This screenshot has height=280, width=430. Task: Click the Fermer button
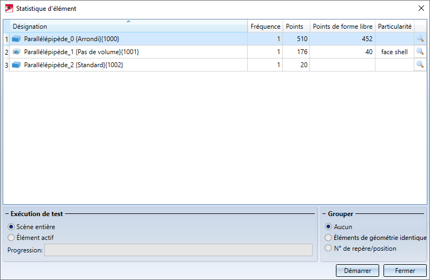(405, 271)
